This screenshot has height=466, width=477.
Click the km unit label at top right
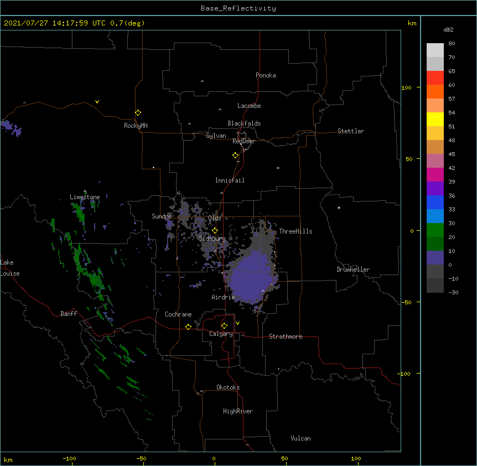point(412,23)
